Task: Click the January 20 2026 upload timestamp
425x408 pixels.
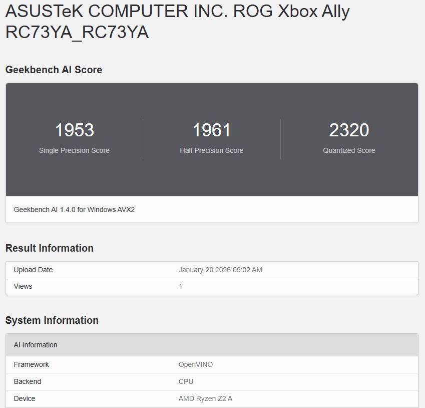Action: (221, 270)
